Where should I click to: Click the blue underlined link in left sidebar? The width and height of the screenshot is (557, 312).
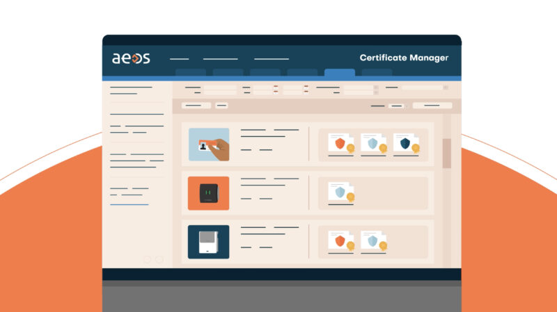[x=130, y=204]
